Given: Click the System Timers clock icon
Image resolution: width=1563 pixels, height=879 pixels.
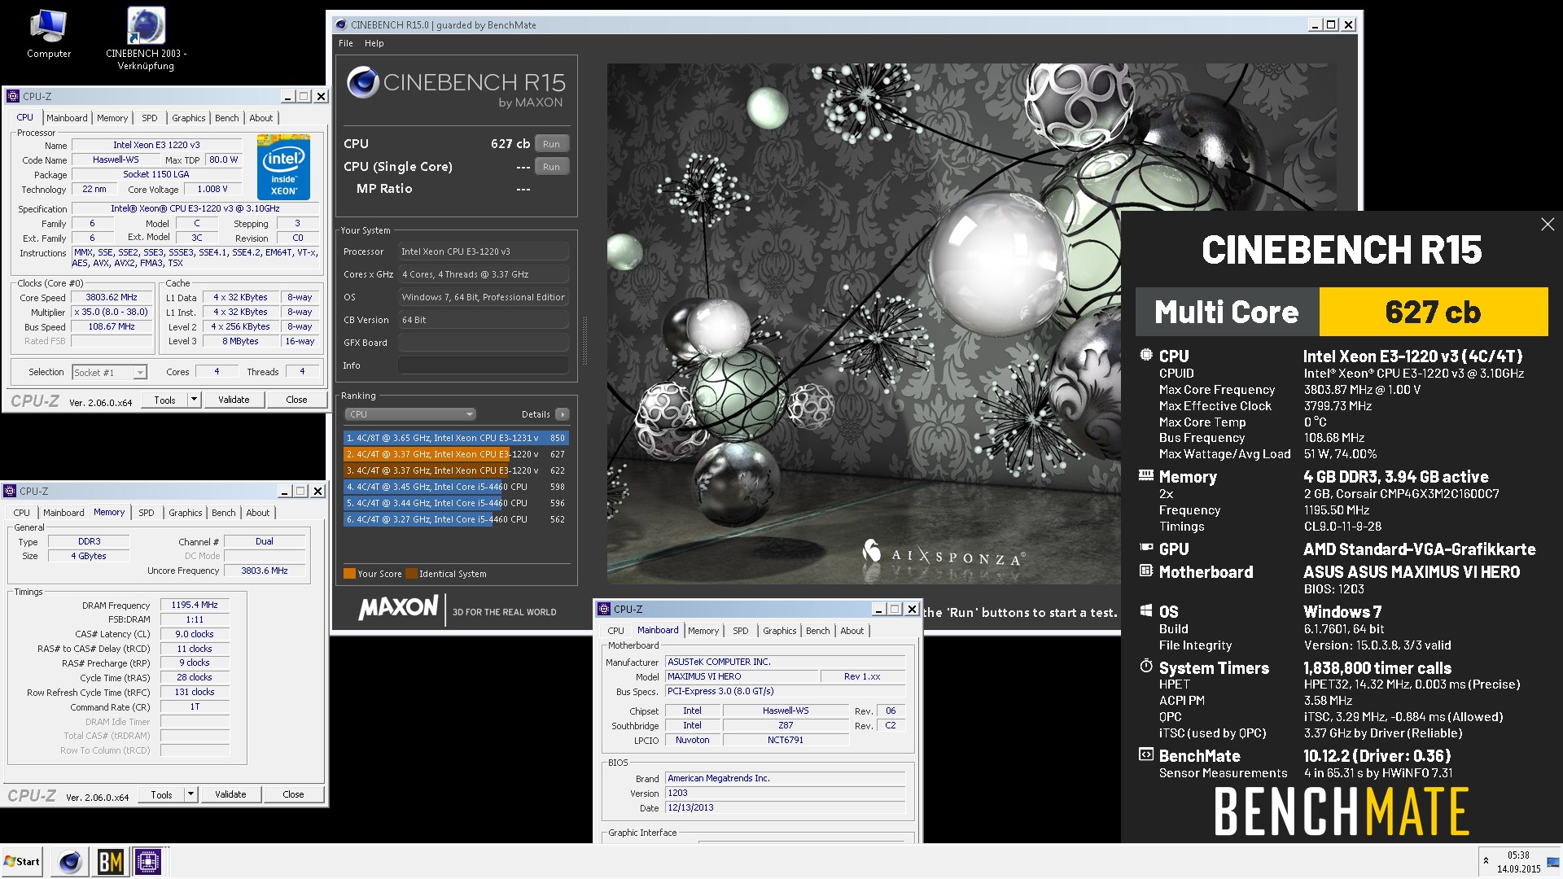Looking at the screenshot, I should click(x=1146, y=667).
